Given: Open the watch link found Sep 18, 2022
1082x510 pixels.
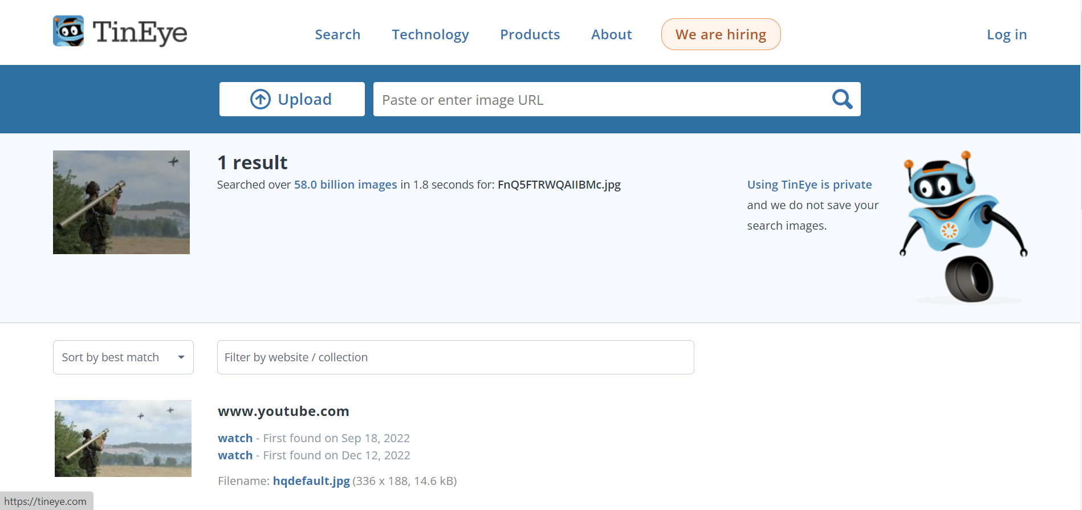Looking at the screenshot, I should 235,438.
